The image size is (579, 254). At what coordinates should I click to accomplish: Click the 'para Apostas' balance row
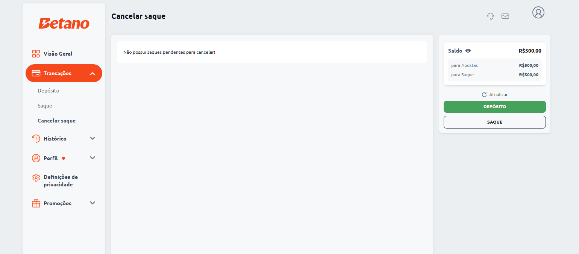coord(495,65)
